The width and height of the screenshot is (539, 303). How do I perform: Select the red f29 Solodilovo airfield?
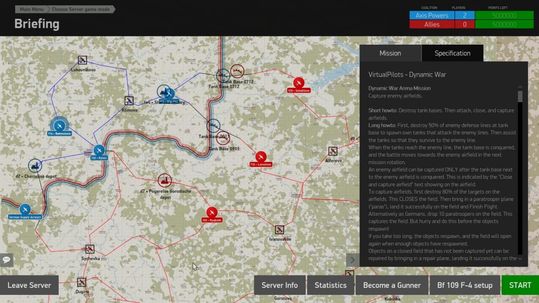299,83
